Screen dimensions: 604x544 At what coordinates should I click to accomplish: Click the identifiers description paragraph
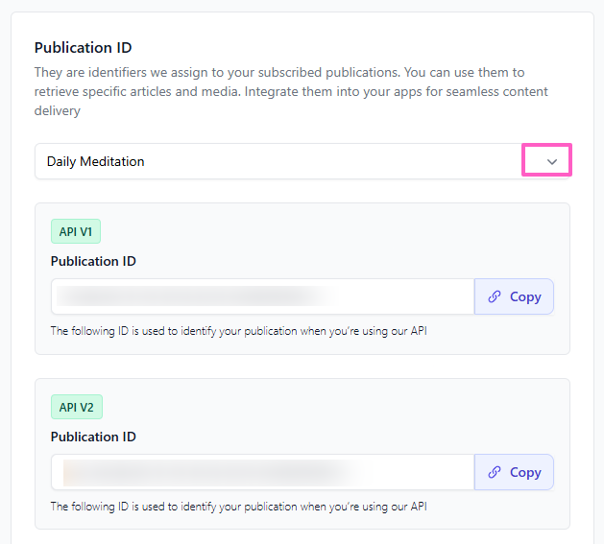click(288, 91)
